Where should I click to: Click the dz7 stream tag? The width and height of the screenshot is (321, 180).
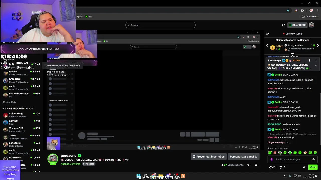[x=119, y=160]
